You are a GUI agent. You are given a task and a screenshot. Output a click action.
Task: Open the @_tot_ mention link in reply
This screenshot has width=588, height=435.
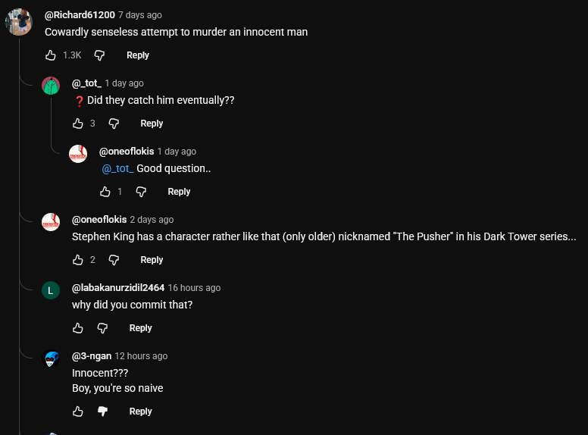point(117,168)
